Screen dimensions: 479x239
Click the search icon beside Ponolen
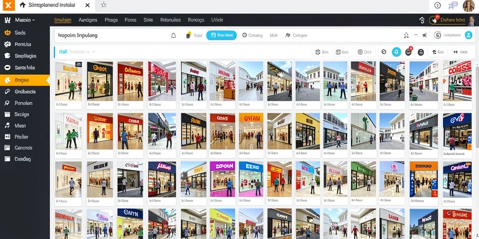click(7, 103)
